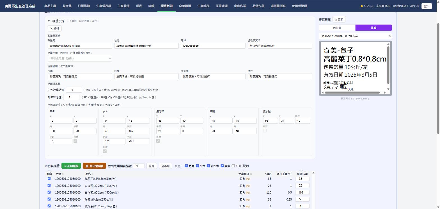The image size is (440, 209).
Task: Click page vertical scrollbar thumb
Action: pos(438,79)
